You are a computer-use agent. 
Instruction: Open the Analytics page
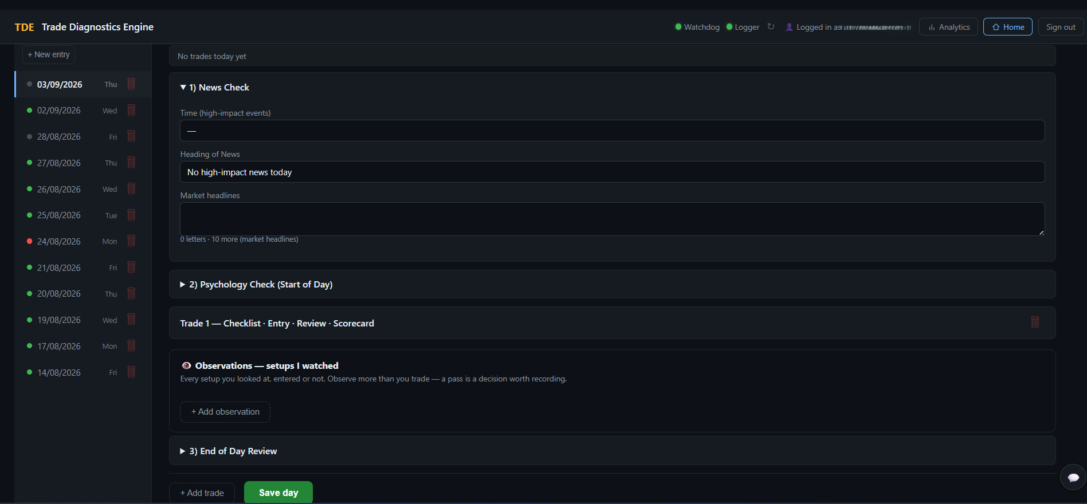(948, 27)
